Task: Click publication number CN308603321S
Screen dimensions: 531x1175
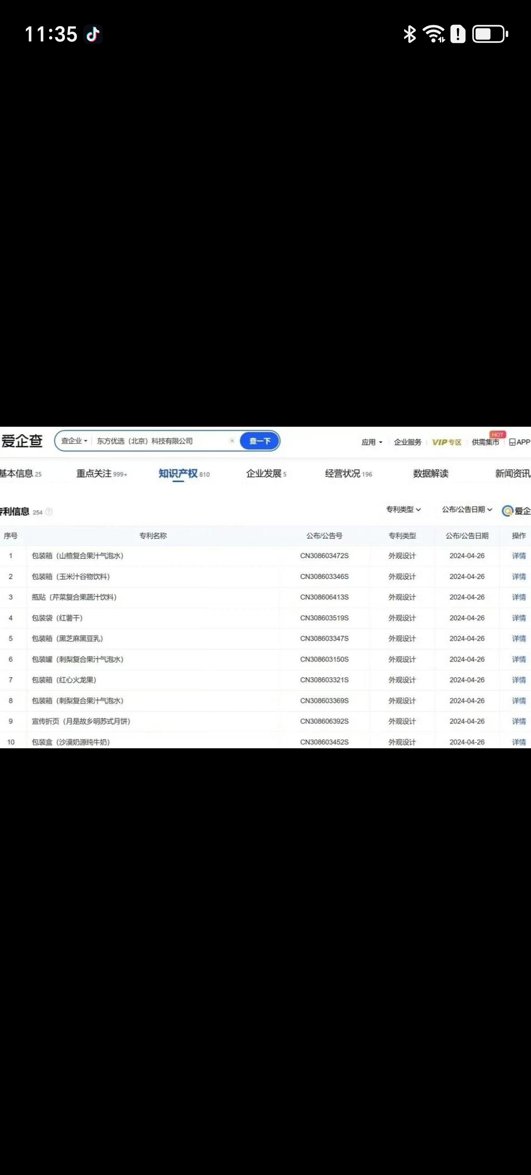Action: pos(324,680)
